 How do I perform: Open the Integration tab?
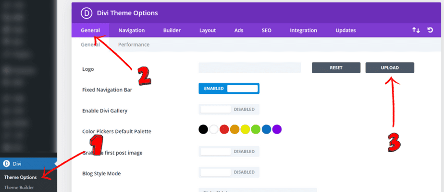(x=303, y=30)
